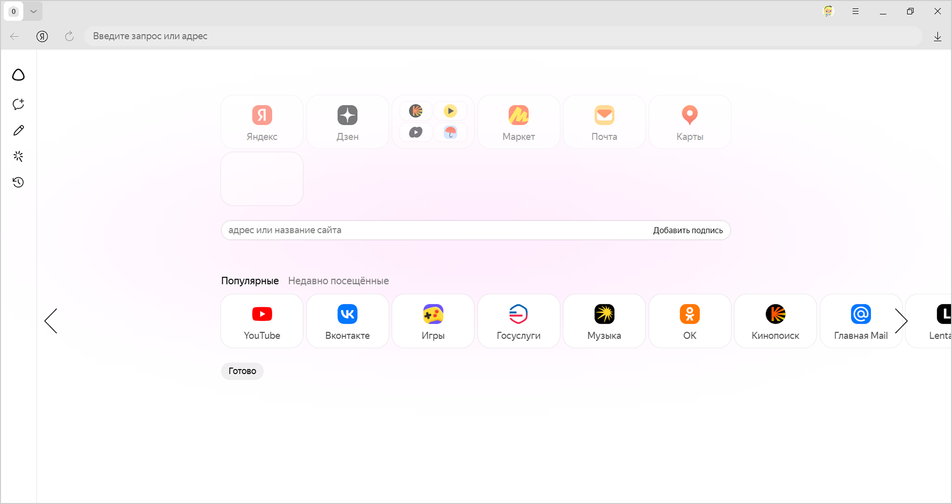The image size is (952, 504).
Task: Show previous popular sites with left arrow
Action: [x=51, y=321]
